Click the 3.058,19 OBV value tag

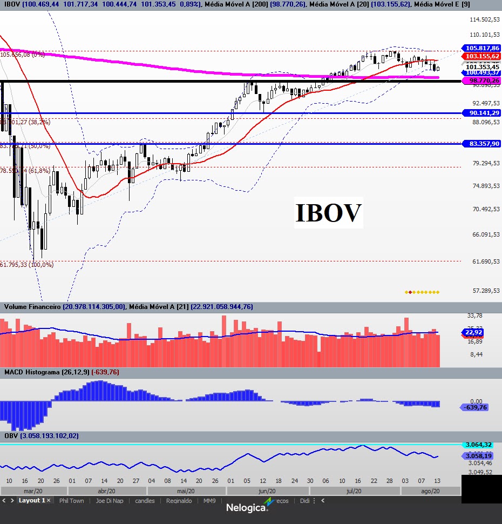(478, 456)
